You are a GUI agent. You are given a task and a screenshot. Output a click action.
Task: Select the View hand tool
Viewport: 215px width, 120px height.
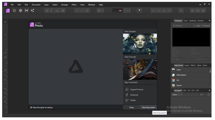[x=5, y=21]
